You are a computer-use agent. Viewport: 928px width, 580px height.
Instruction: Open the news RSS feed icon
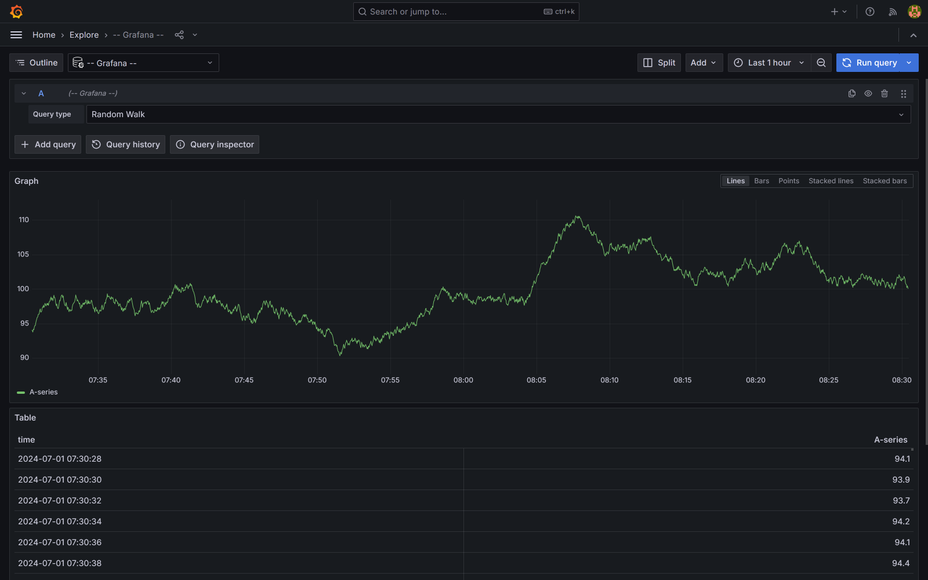[x=893, y=12]
